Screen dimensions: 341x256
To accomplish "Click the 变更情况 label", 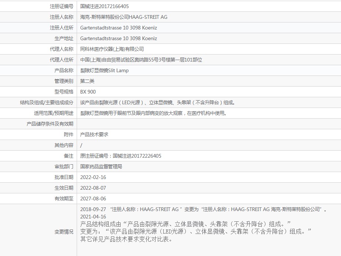I will click(64, 232).
